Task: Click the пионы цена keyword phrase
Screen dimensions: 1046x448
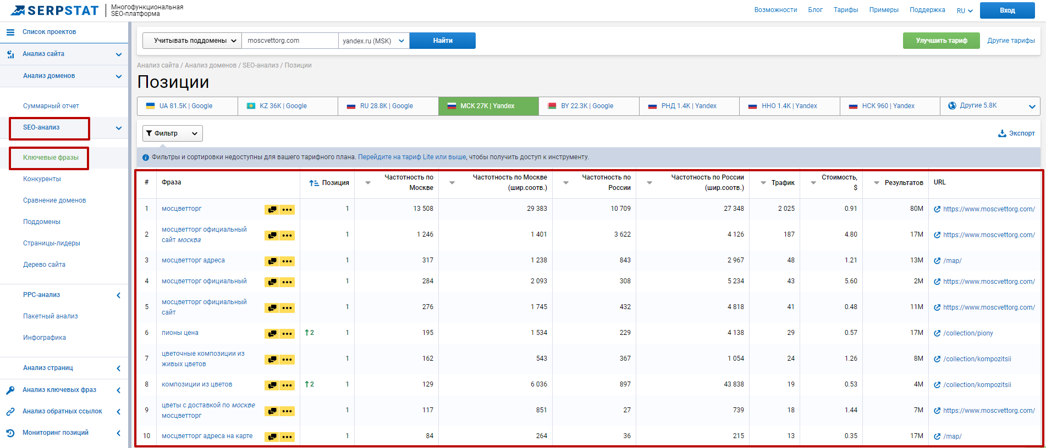Action: pyautogui.click(x=180, y=333)
